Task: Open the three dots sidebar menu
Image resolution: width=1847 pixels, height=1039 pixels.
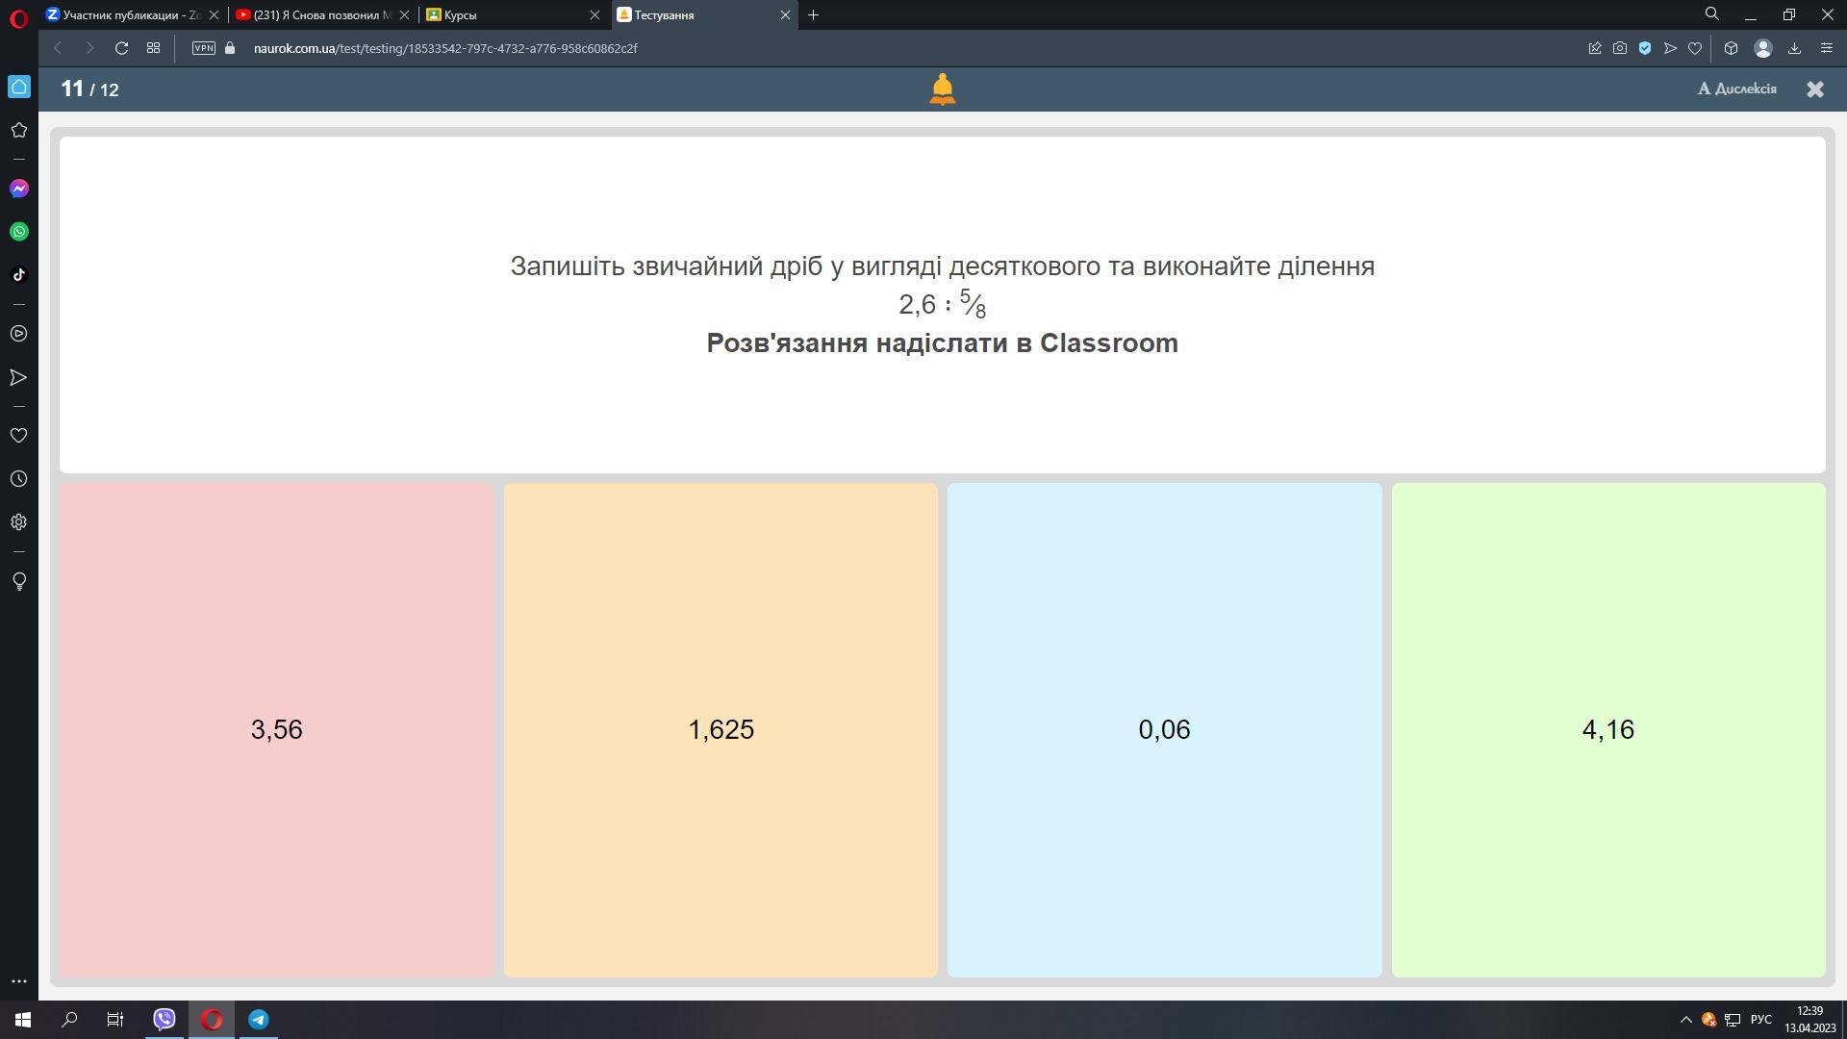Action: click(x=18, y=981)
